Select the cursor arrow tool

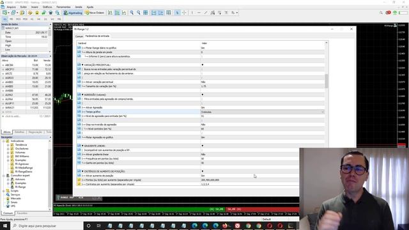coord(177,13)
